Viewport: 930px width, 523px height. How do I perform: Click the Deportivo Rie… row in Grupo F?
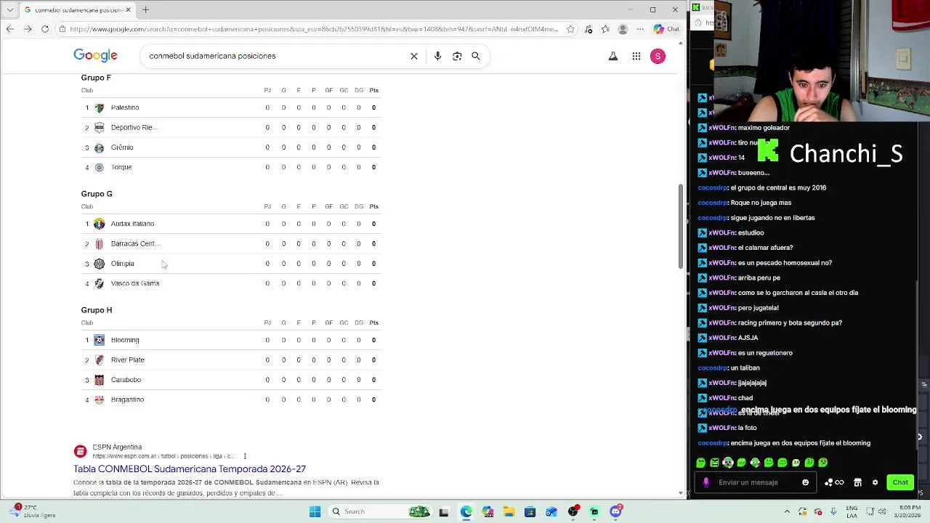click(231, 127)
